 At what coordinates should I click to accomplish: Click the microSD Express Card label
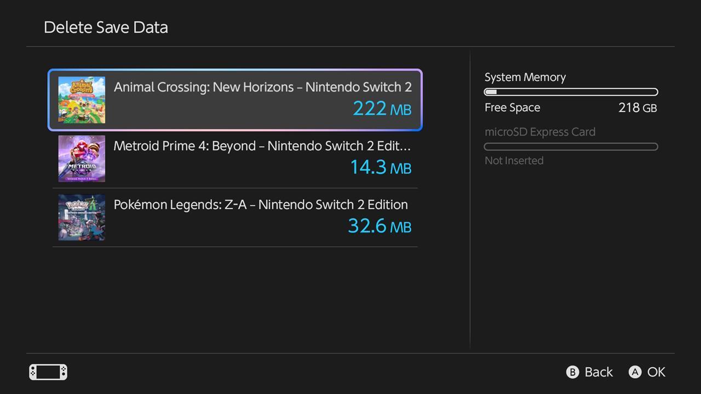click(x=540, y=132)
